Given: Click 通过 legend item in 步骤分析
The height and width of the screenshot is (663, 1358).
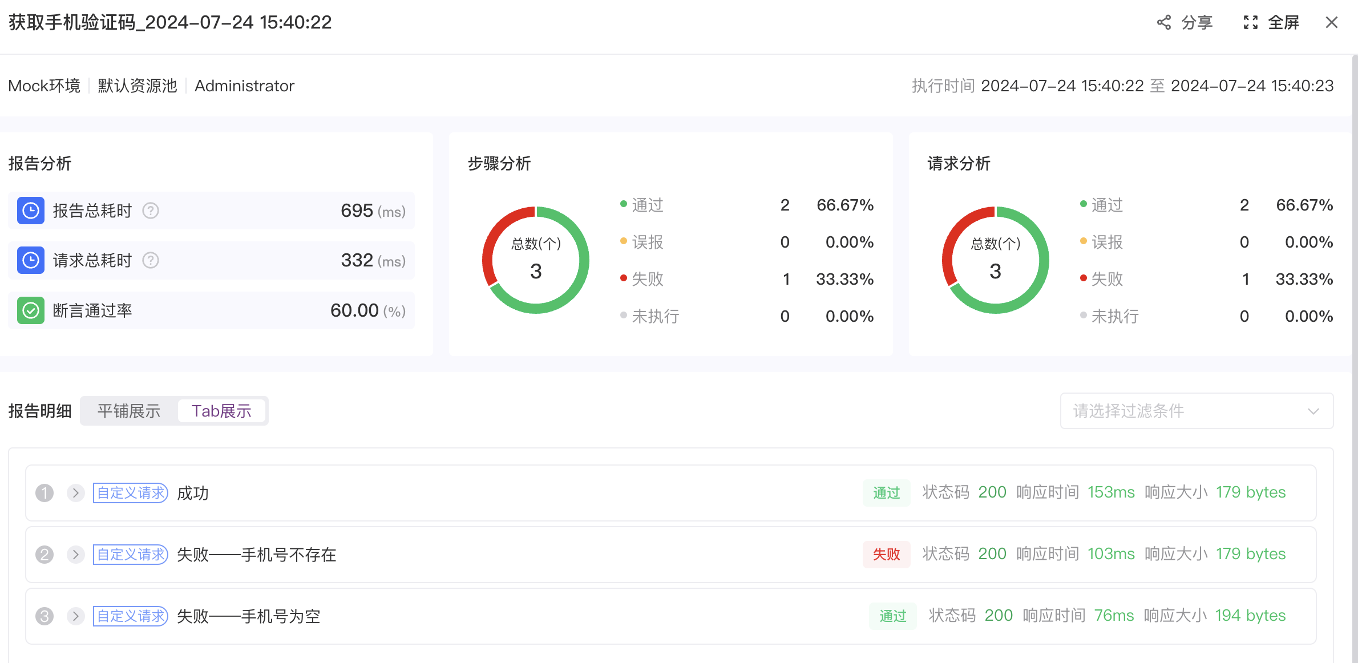Looking at the screenshot, I should click(x=642, y=205).
